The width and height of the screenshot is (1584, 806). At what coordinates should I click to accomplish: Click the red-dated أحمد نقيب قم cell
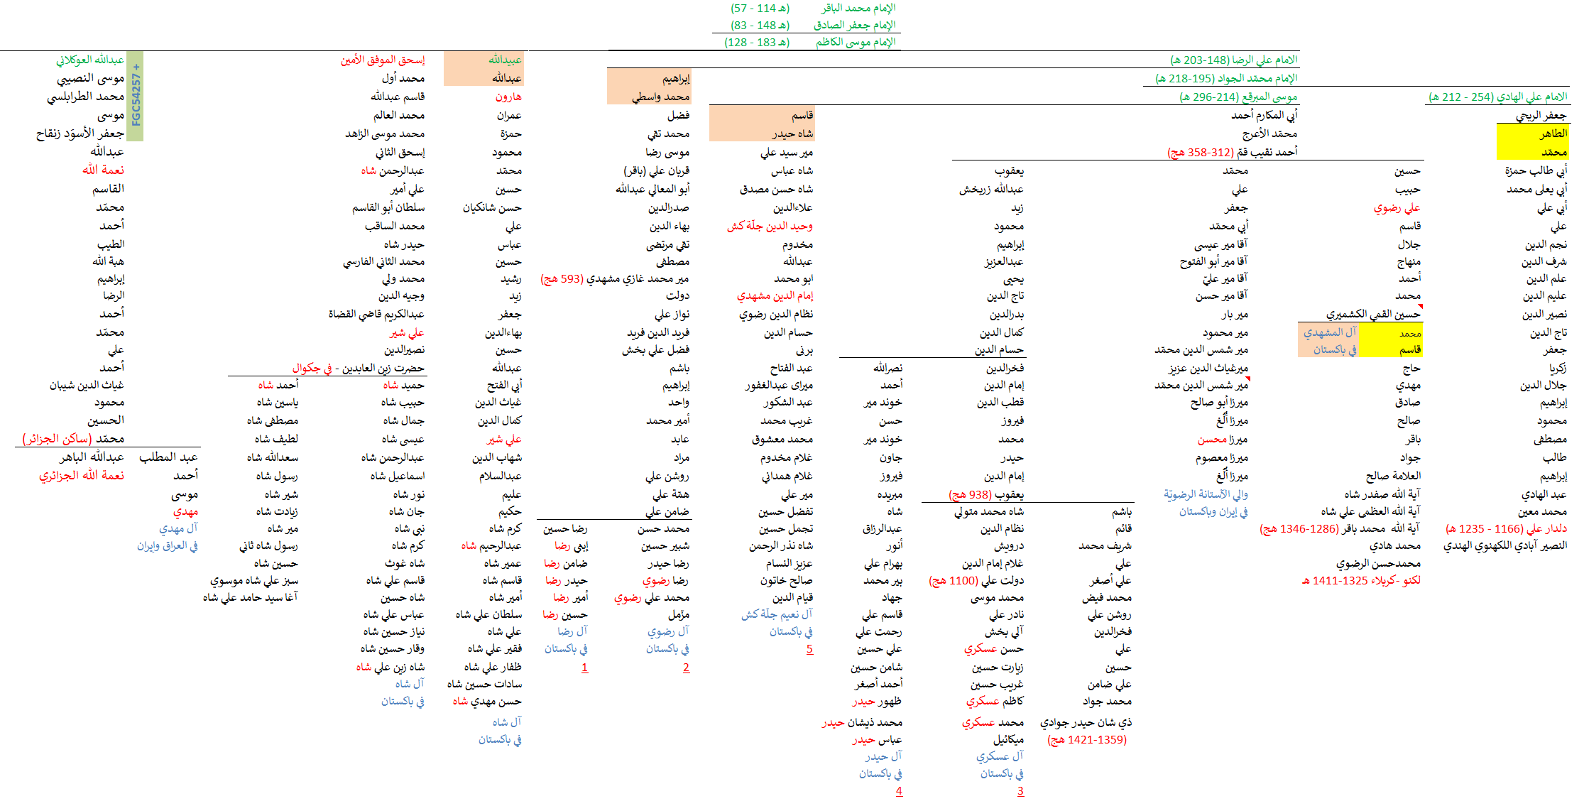[x=1232, y=152]
